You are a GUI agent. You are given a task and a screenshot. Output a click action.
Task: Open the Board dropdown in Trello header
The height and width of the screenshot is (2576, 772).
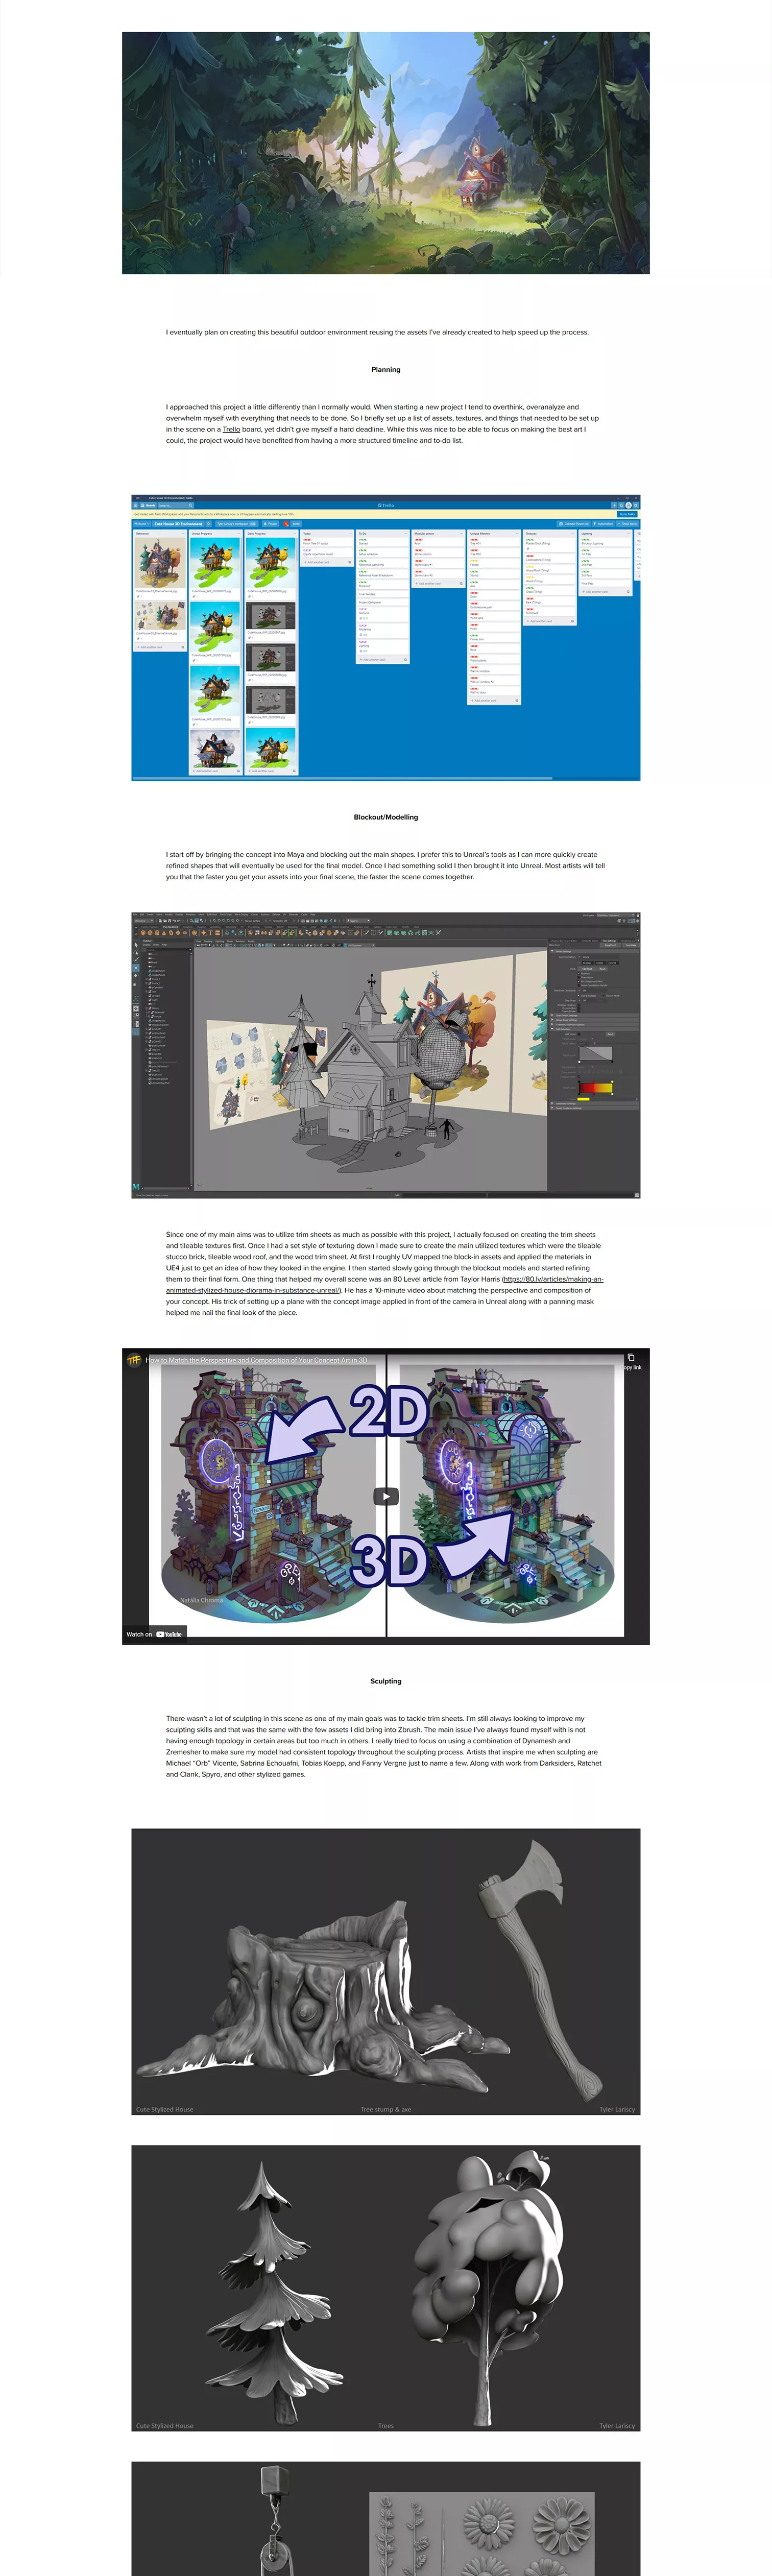(x=141, y=523)
